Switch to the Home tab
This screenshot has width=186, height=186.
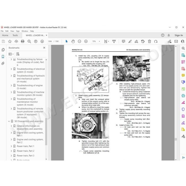(x=5, y=35)
